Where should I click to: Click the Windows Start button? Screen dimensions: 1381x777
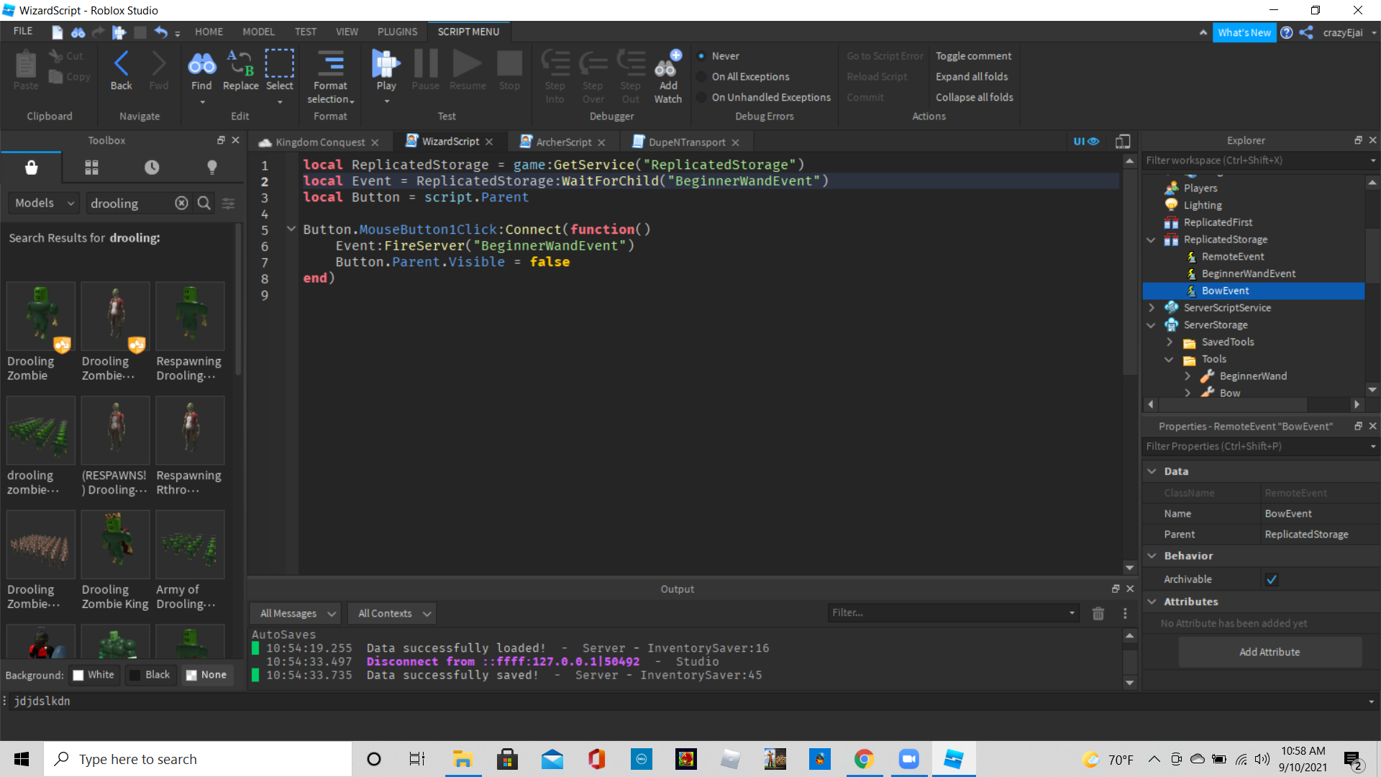click(22, 759)
